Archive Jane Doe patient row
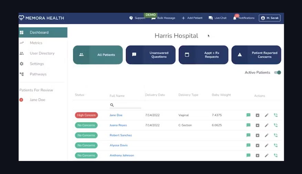The height and width of the screenshot is (174, 302). (258, 115)
